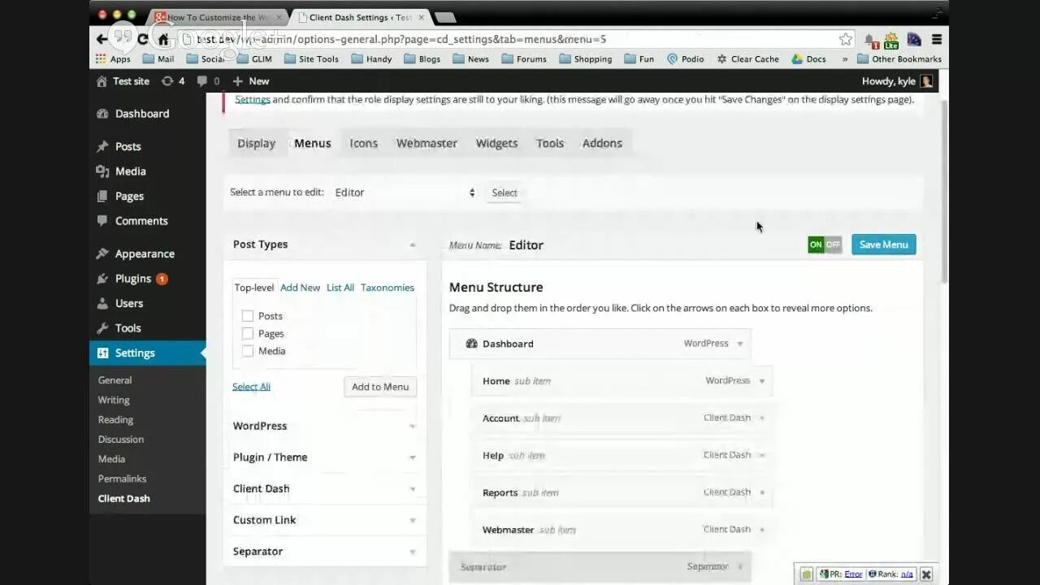Open the Podio bookmark
1040x585 pixels.
685,59
